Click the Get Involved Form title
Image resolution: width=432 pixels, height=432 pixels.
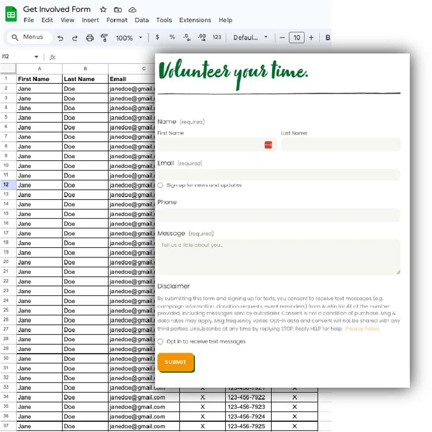click(x=57, y=10)
